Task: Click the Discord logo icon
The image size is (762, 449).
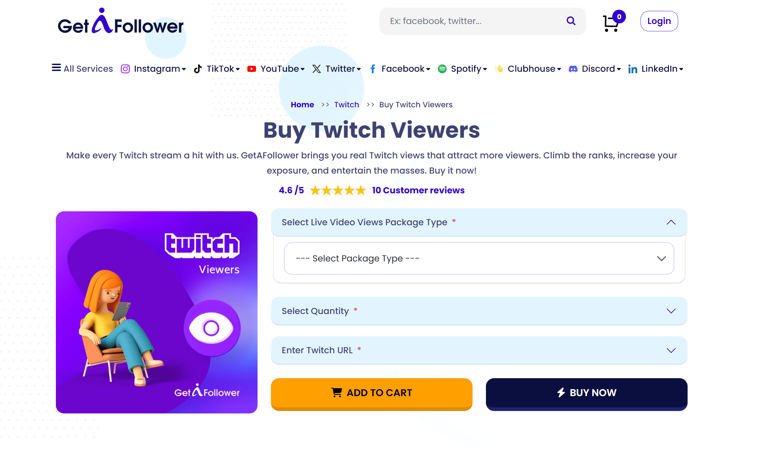Action: (x=573, y=69)
